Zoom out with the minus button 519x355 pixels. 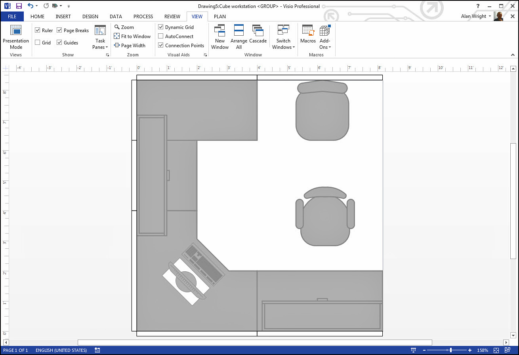pyautogui.click(x=424, y=350)
